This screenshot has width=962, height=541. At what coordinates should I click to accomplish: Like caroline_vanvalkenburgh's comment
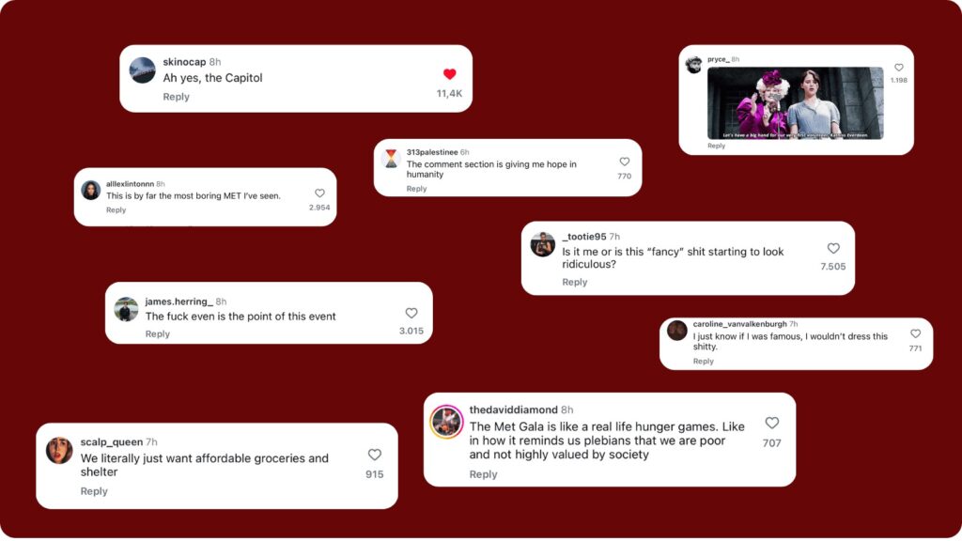(x=915, y=333)
